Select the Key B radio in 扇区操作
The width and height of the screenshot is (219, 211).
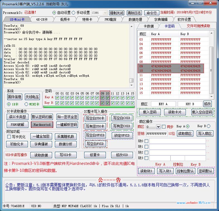208,126
